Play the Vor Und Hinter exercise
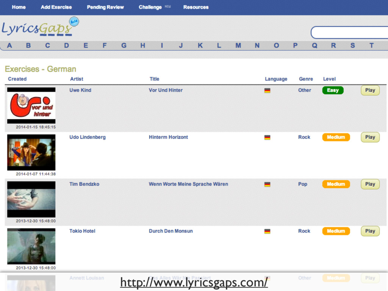The height and width of the screenshot is (291, 388). pyautogui.click(x=370, y=90)
